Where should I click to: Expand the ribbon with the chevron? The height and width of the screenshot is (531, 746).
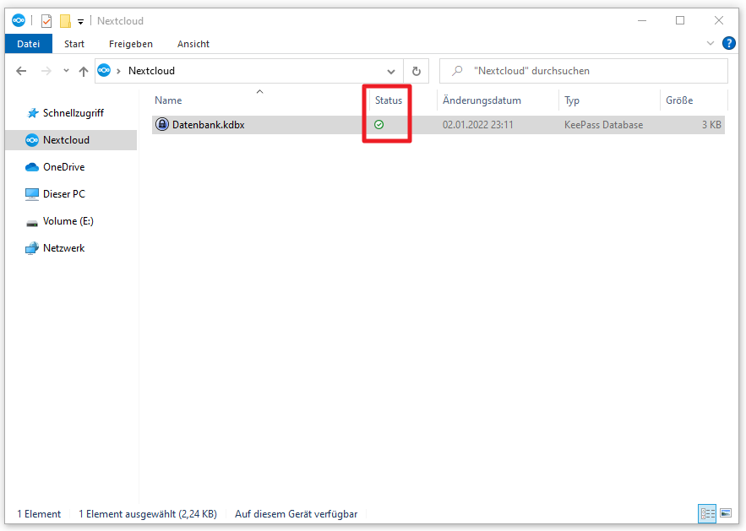[711, 43]
